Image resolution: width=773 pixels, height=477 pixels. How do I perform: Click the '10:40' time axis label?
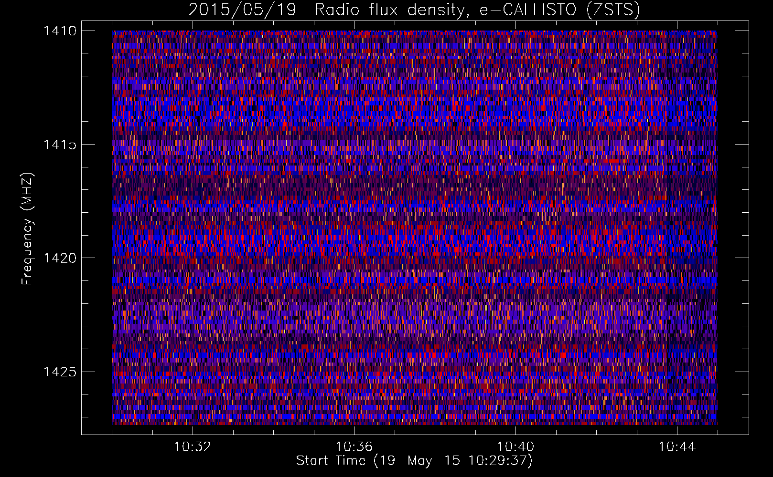pyautogui.click(x=515, y=447)
